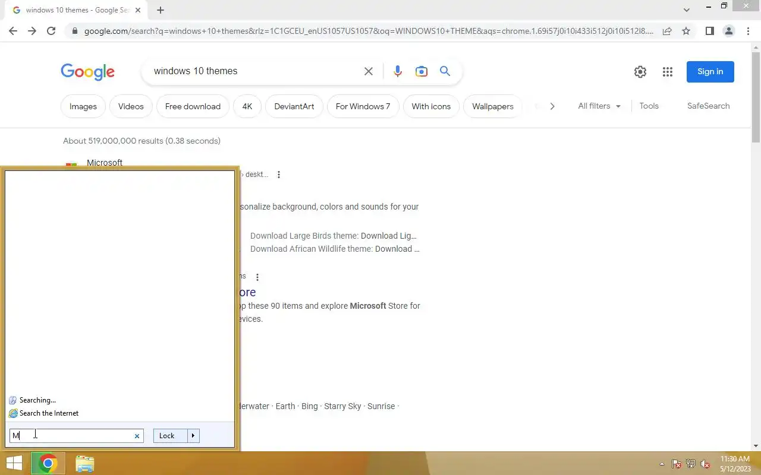
Task: Open the Windows Start button
Action: tap(14, 463)
